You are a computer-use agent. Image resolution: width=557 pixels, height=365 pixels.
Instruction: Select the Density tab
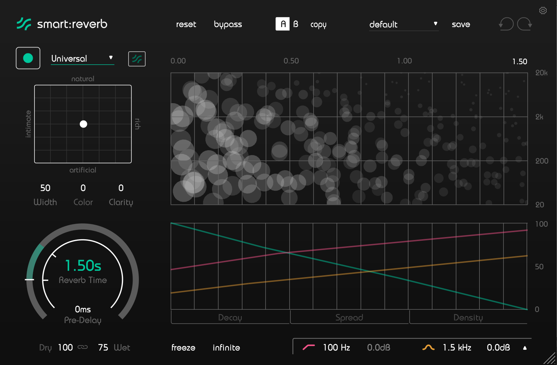click(x=468, y=318)
